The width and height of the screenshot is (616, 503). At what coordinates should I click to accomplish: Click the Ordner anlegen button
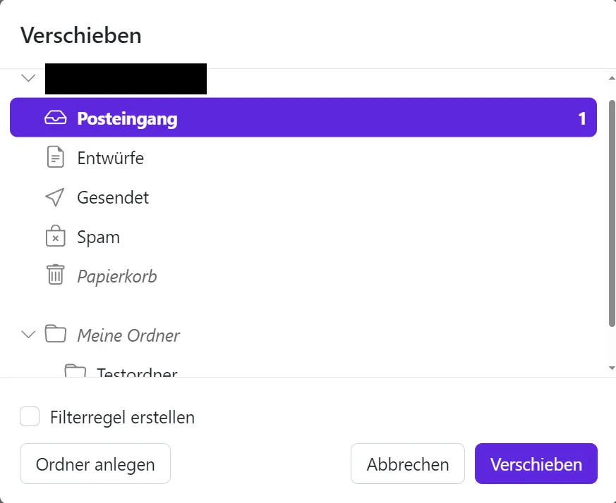click(x=95, y=464)
